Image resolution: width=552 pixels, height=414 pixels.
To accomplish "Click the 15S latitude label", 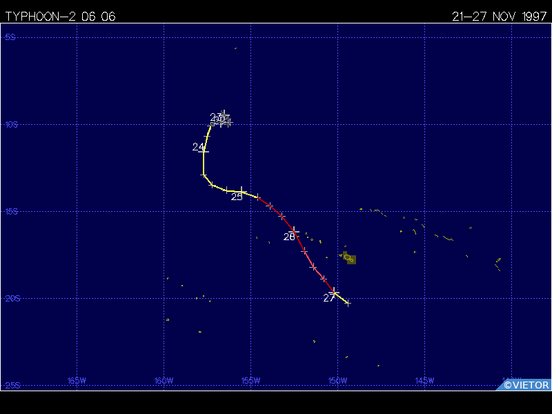I will 10,212.
